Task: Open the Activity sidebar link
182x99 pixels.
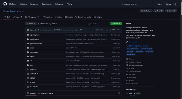Action: [x=130, y=68]
